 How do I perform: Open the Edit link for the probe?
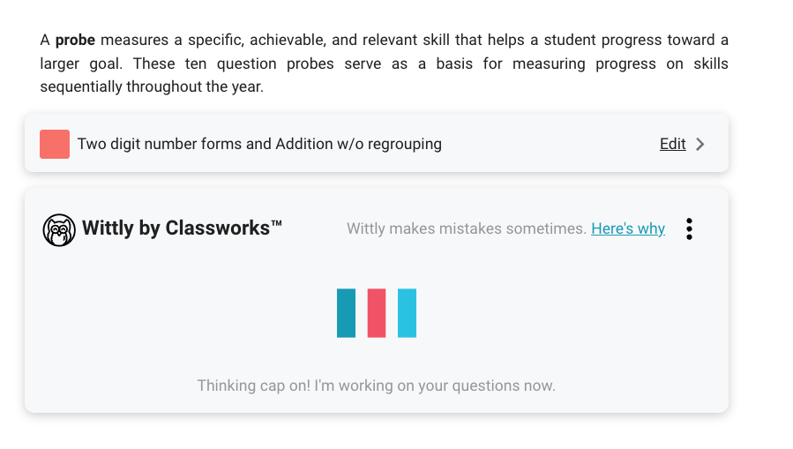[673, 144]
